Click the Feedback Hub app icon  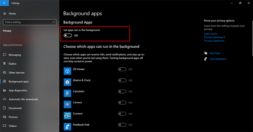(67, 127)
